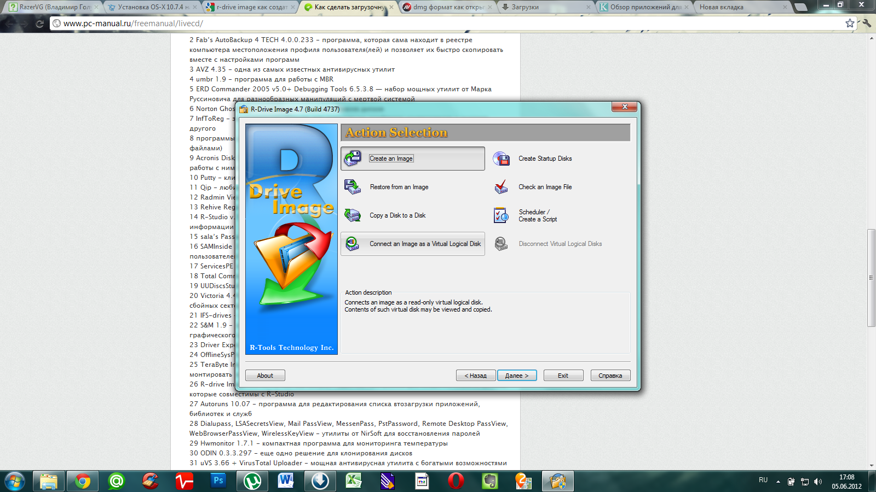Click the list line '31 uVS 3.66'
The height and width of the screenshot is (492, 876).
click(x=348, y=463)
